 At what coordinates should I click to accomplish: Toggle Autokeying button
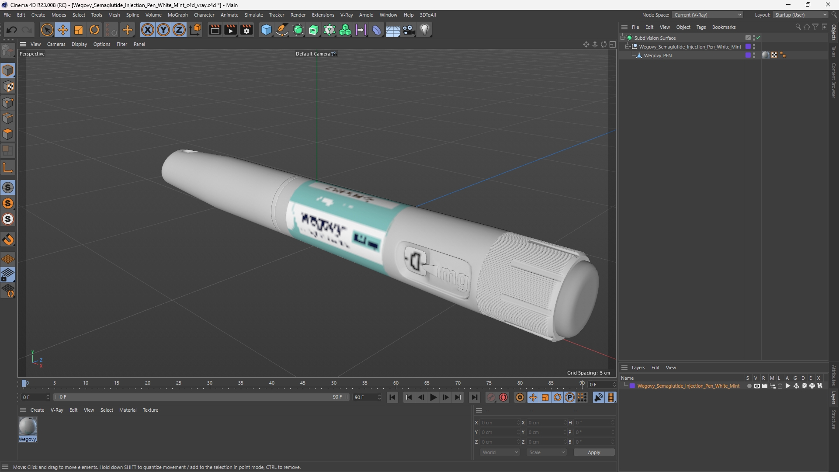[x=503, y=397]
